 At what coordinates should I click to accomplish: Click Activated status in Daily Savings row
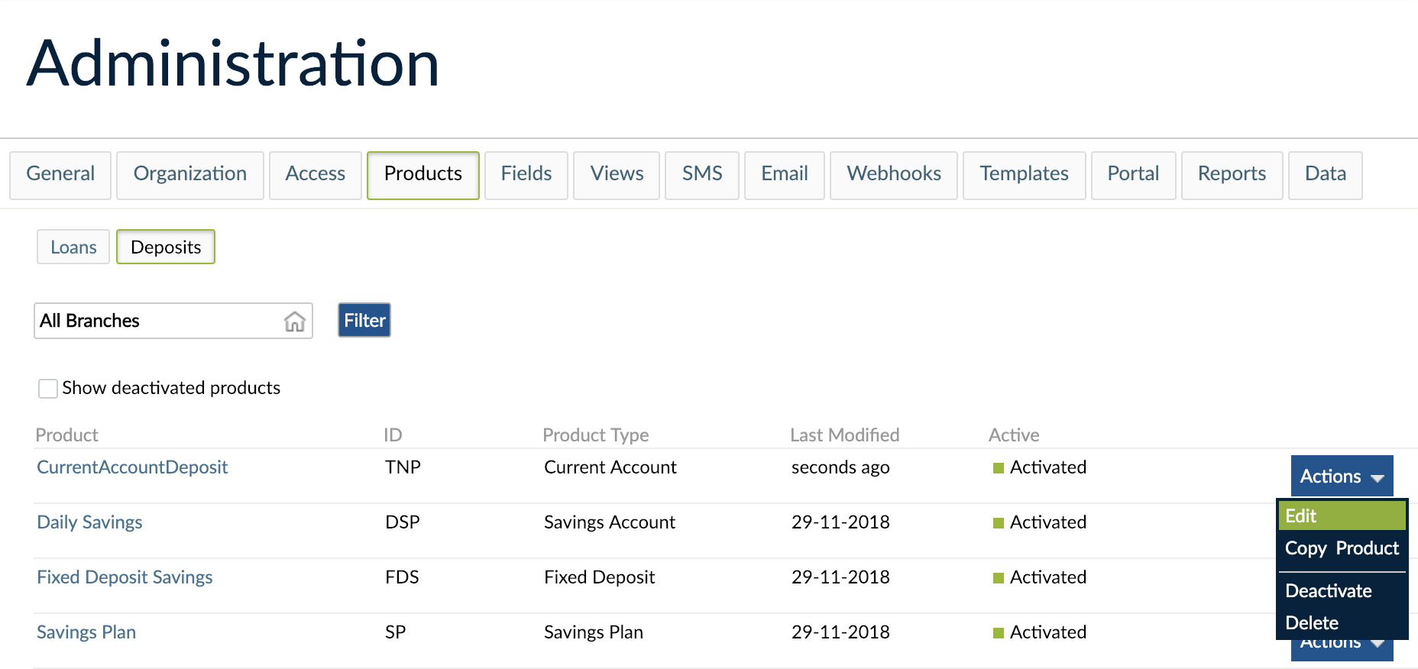click(1040, 522)
